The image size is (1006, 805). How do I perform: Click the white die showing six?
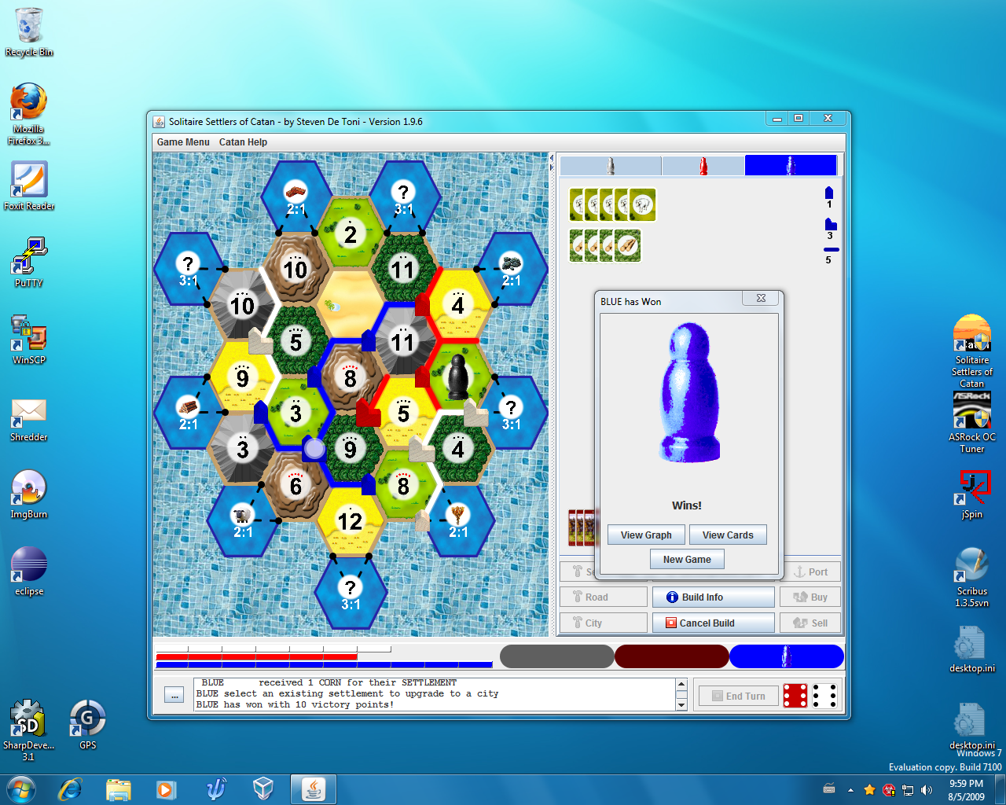pyautogui.click(x=824, y=696)
